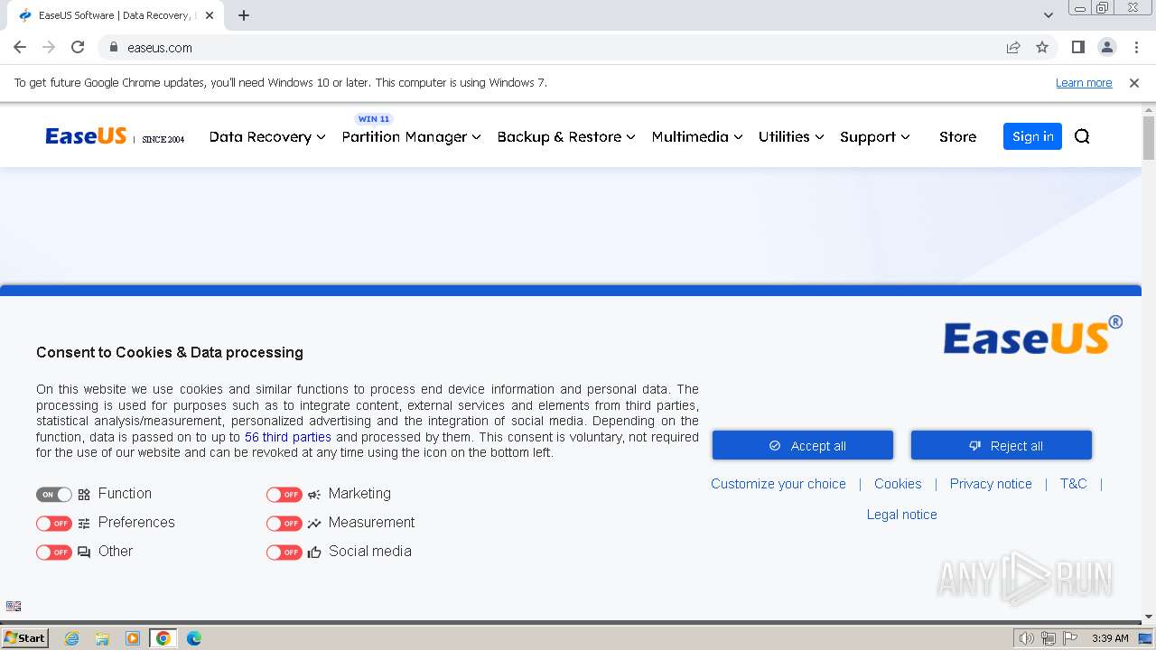Expand the Utilities menu
Screen dimensions: 1156x650
[x=791, y=136]
